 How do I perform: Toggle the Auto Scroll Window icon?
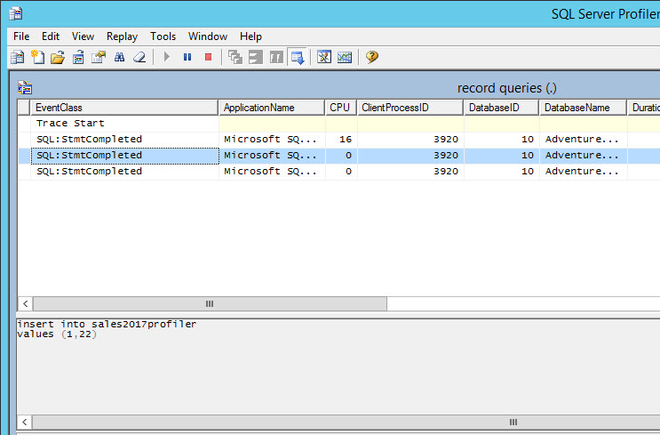[x=298, y=57]
